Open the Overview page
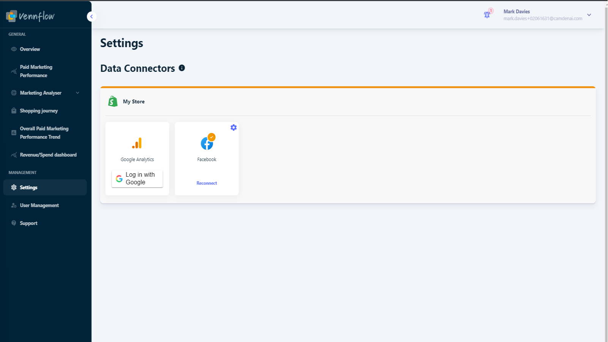608x342 pixels. point(45,49)
